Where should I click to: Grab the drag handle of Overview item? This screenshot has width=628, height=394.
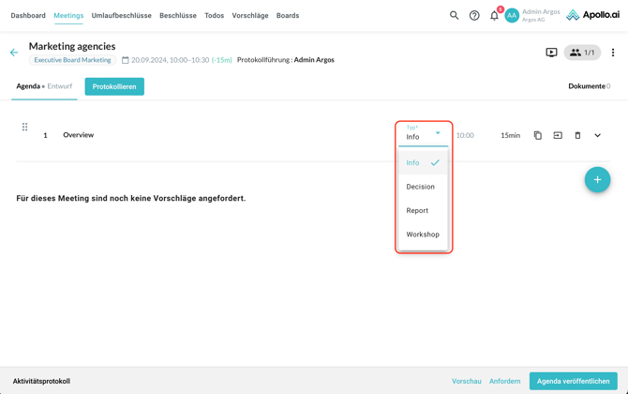[25, 128]
